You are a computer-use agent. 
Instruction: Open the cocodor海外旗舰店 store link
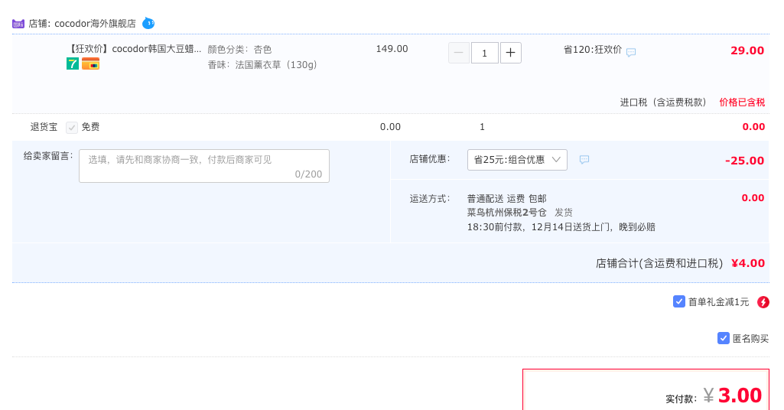click(95, 24)
